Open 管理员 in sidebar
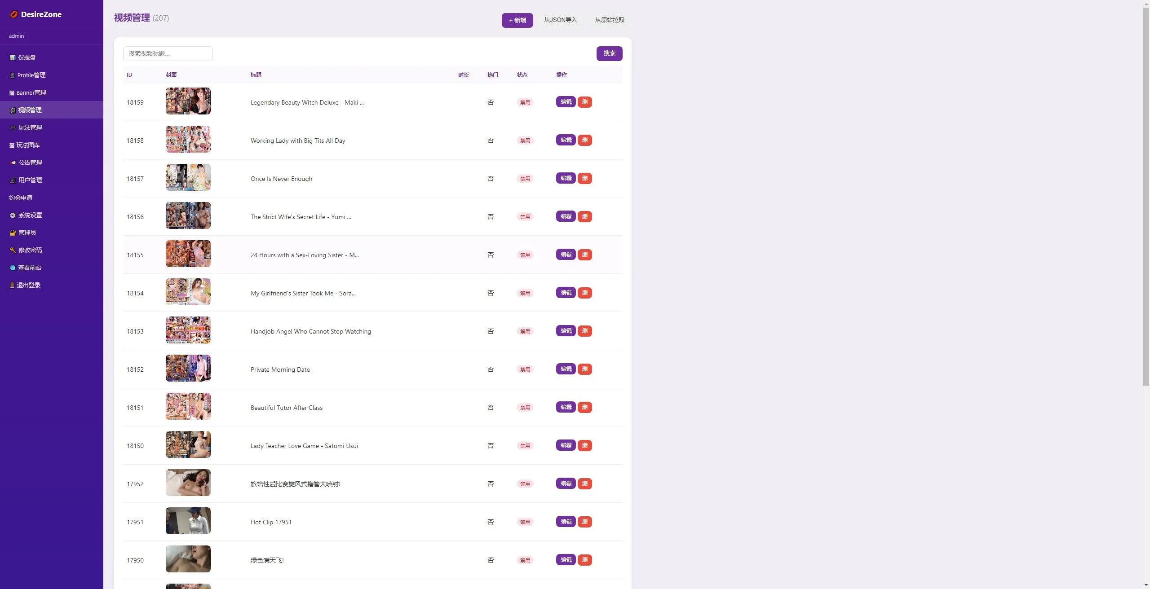 (x=52, y=233)
